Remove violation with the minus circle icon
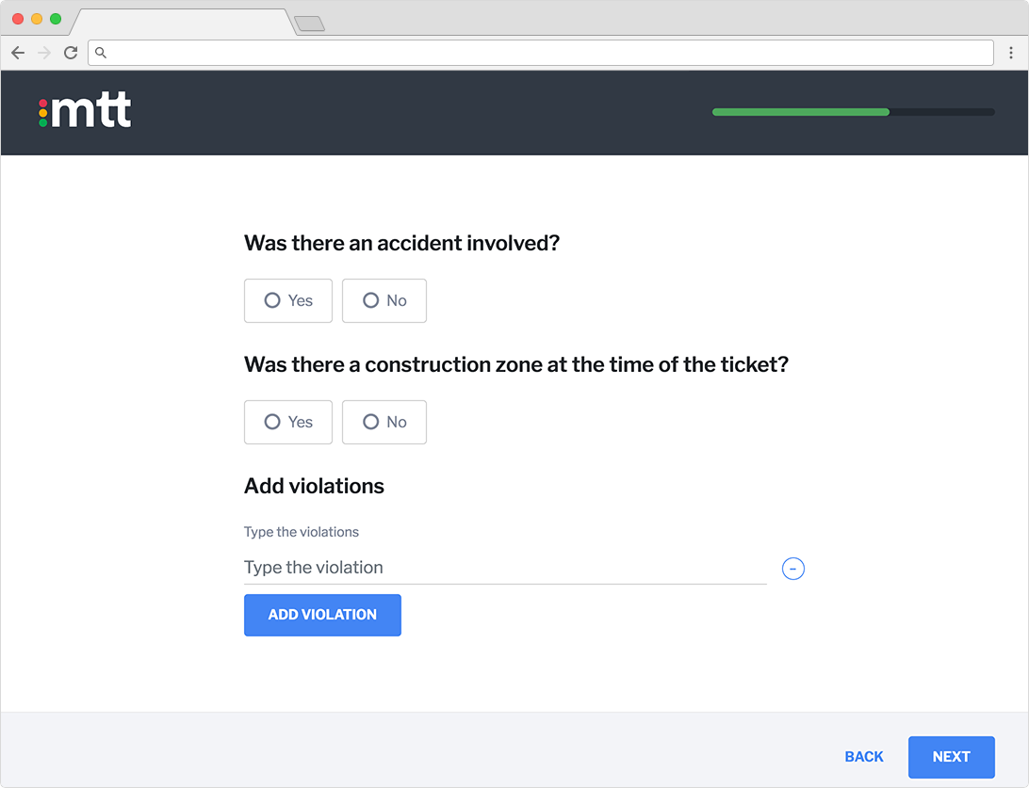The width and height of the screenshot is (1029, 788). click(x=792, y=569)
